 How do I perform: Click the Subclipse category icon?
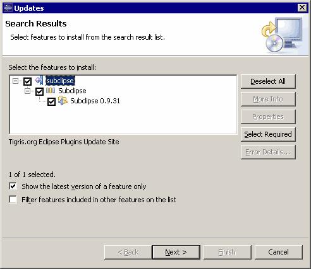(x=51, y=91)
